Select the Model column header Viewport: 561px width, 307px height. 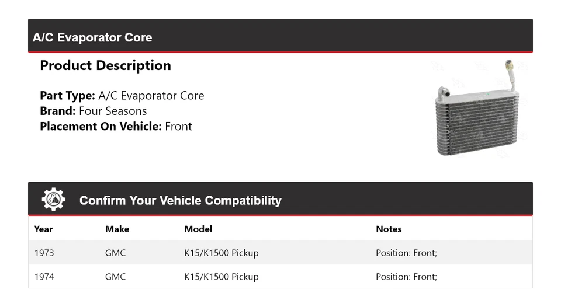tap(198, 229)
